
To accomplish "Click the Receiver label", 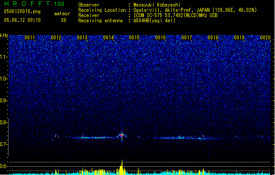I will click(x=89, y=15).
